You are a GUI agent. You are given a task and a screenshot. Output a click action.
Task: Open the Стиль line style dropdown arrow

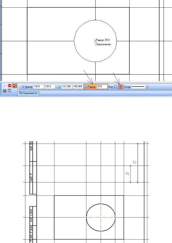point(147,87)
